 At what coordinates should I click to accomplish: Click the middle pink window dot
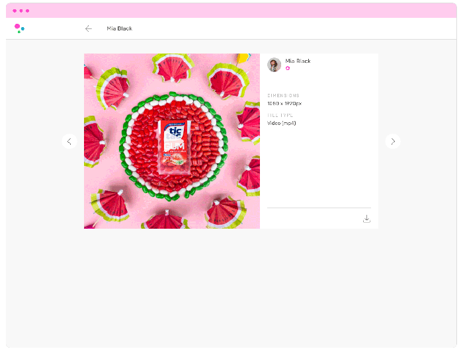(21, 11)
